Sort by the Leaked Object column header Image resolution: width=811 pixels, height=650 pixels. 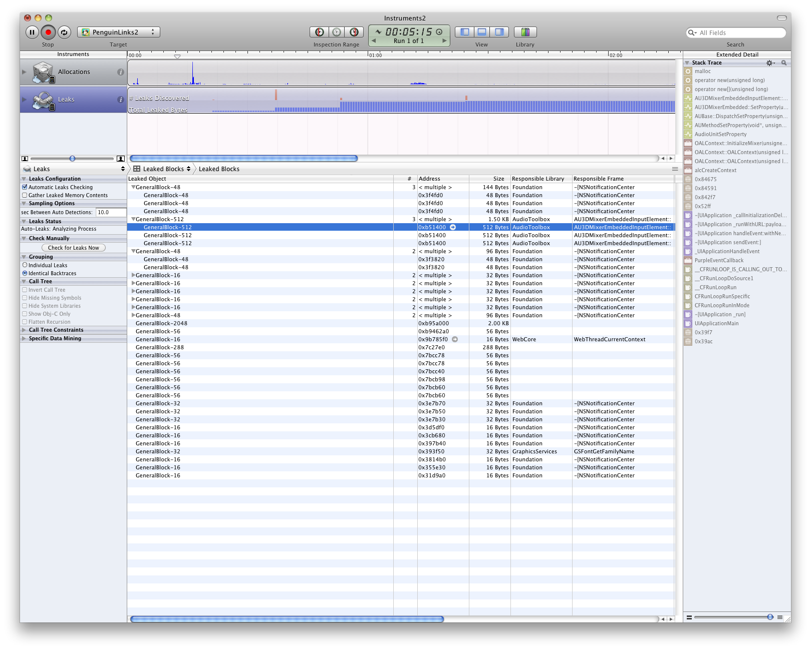pos(260,179)
